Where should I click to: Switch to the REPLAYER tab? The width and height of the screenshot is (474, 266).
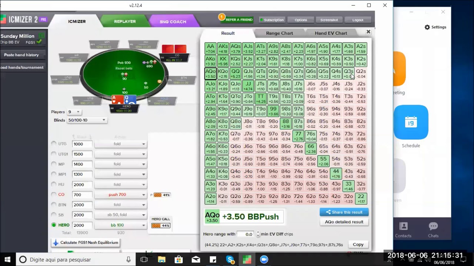click(x=125, y=21)
